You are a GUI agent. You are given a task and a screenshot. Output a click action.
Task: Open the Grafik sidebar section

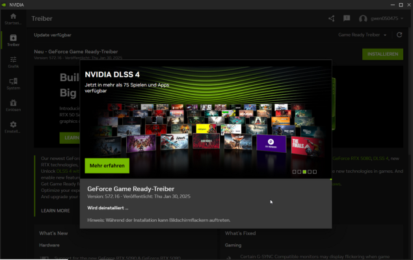[x=13, y=62]
